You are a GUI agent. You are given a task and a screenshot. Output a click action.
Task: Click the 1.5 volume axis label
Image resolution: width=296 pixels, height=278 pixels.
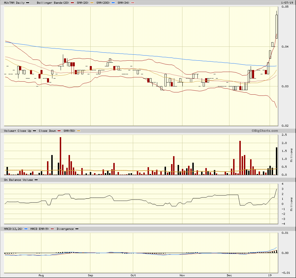tap(284, 151)
